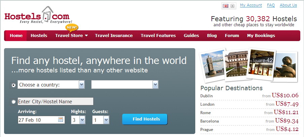
Task: Click the Hostels.com logo
Action: tap(38, 15)
